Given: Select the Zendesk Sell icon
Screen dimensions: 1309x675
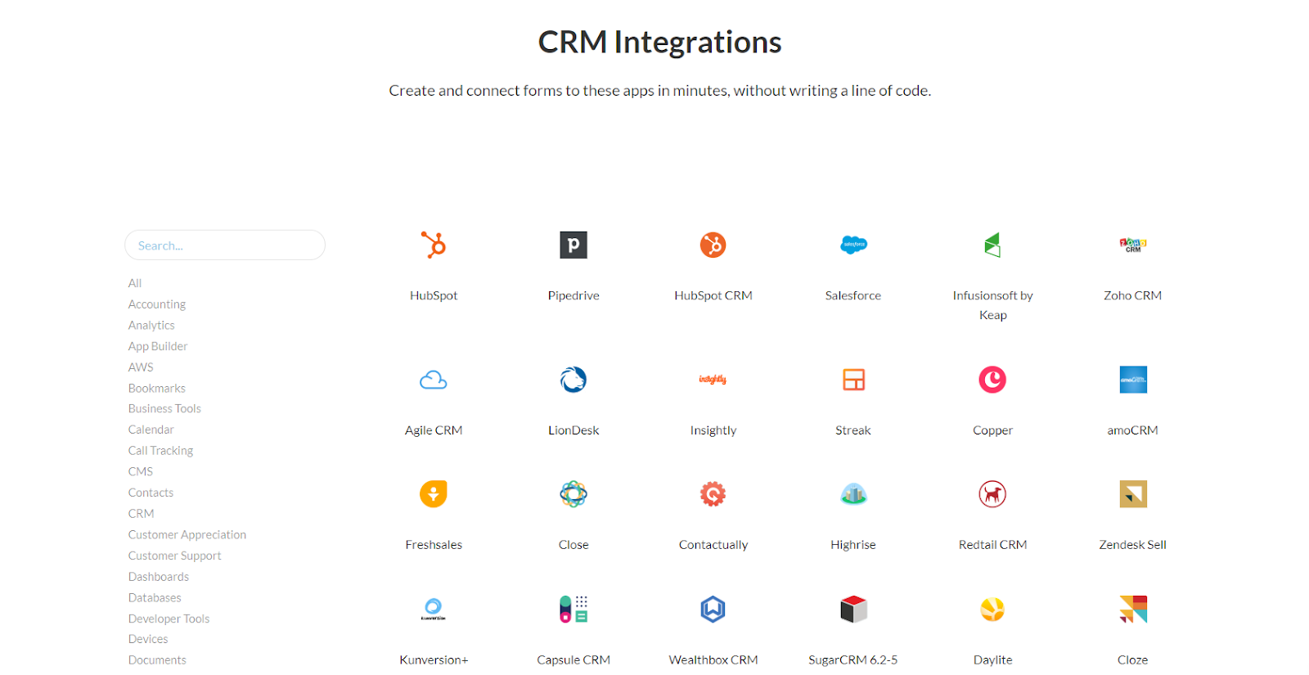Looking at the screenshot, I should click(x=1133, y=494).
